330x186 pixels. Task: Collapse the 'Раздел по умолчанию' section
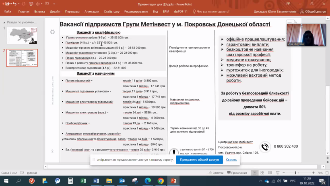4,22
